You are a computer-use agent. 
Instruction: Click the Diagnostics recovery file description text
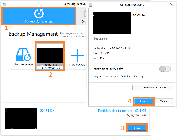point(121,76)
